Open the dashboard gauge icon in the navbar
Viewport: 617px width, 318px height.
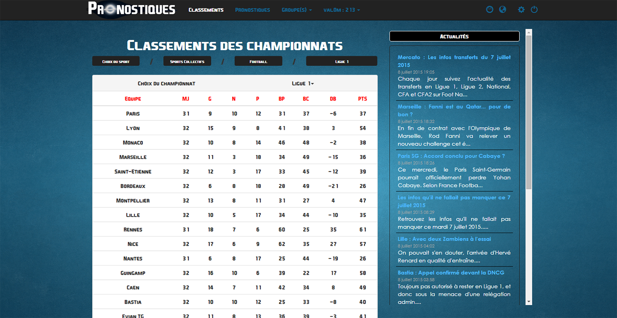tap(489, 9)
